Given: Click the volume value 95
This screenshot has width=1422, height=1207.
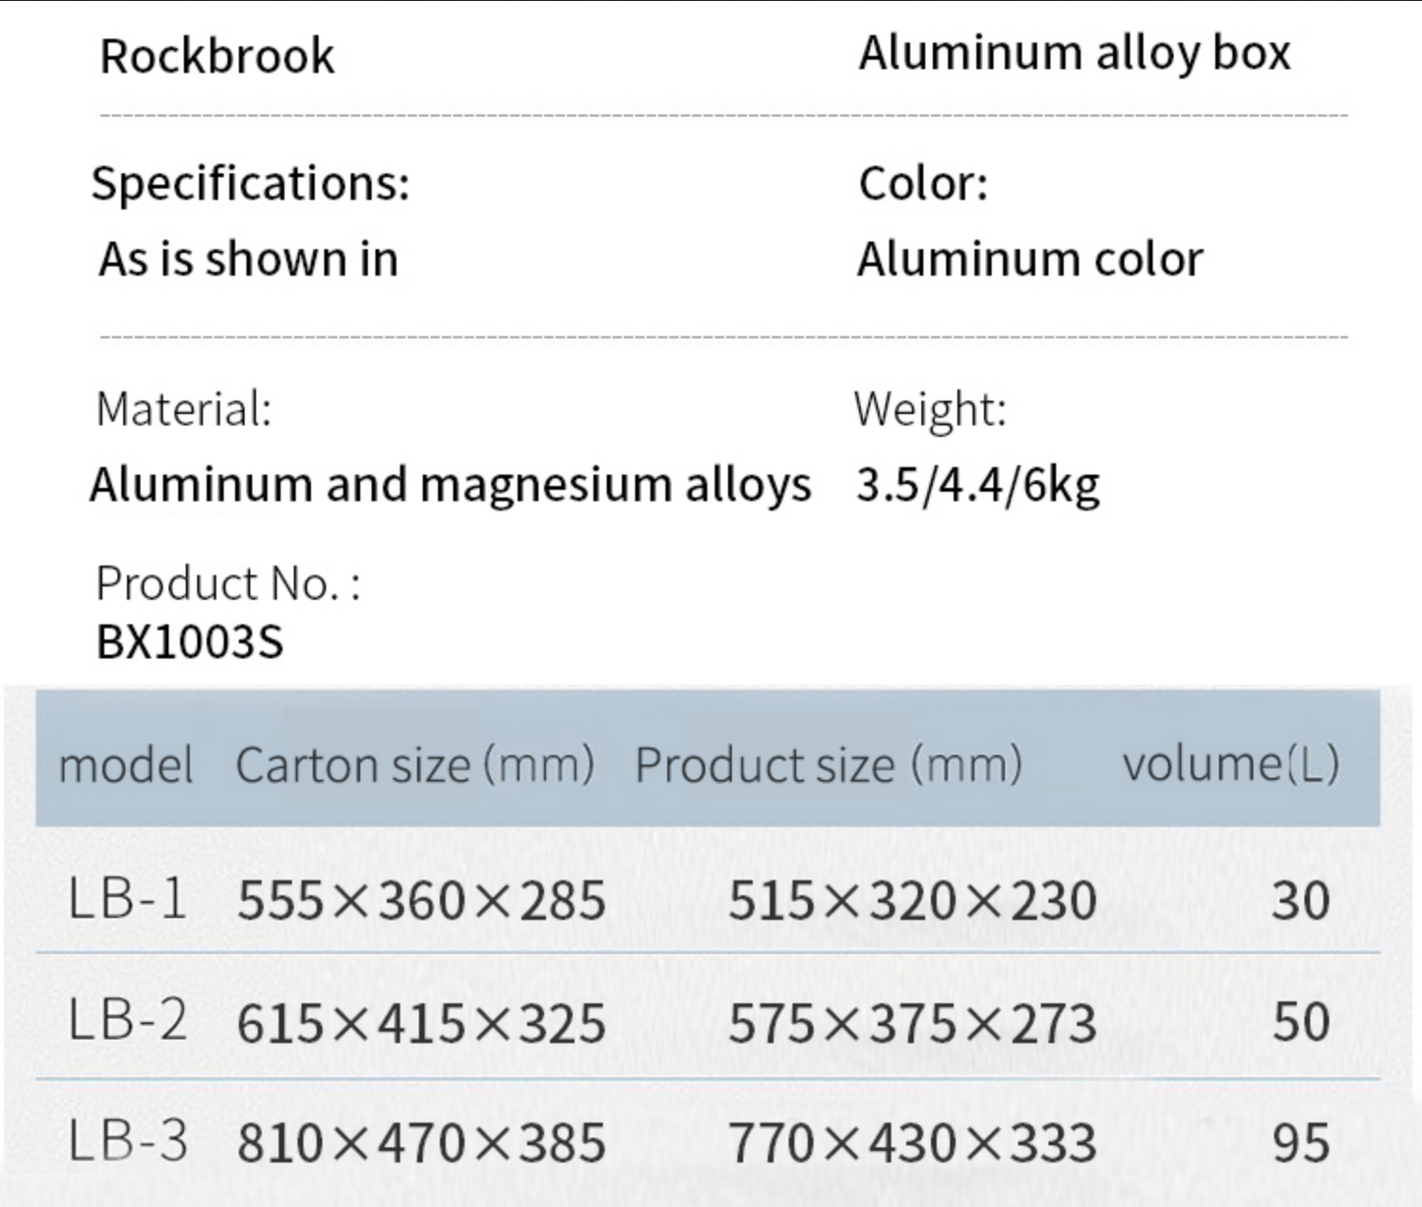Looking at the screenshot, I should [1301, 1144].
